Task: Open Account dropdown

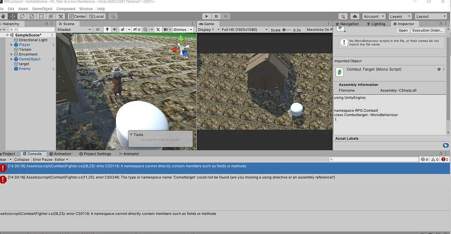Action: (373, 16)
